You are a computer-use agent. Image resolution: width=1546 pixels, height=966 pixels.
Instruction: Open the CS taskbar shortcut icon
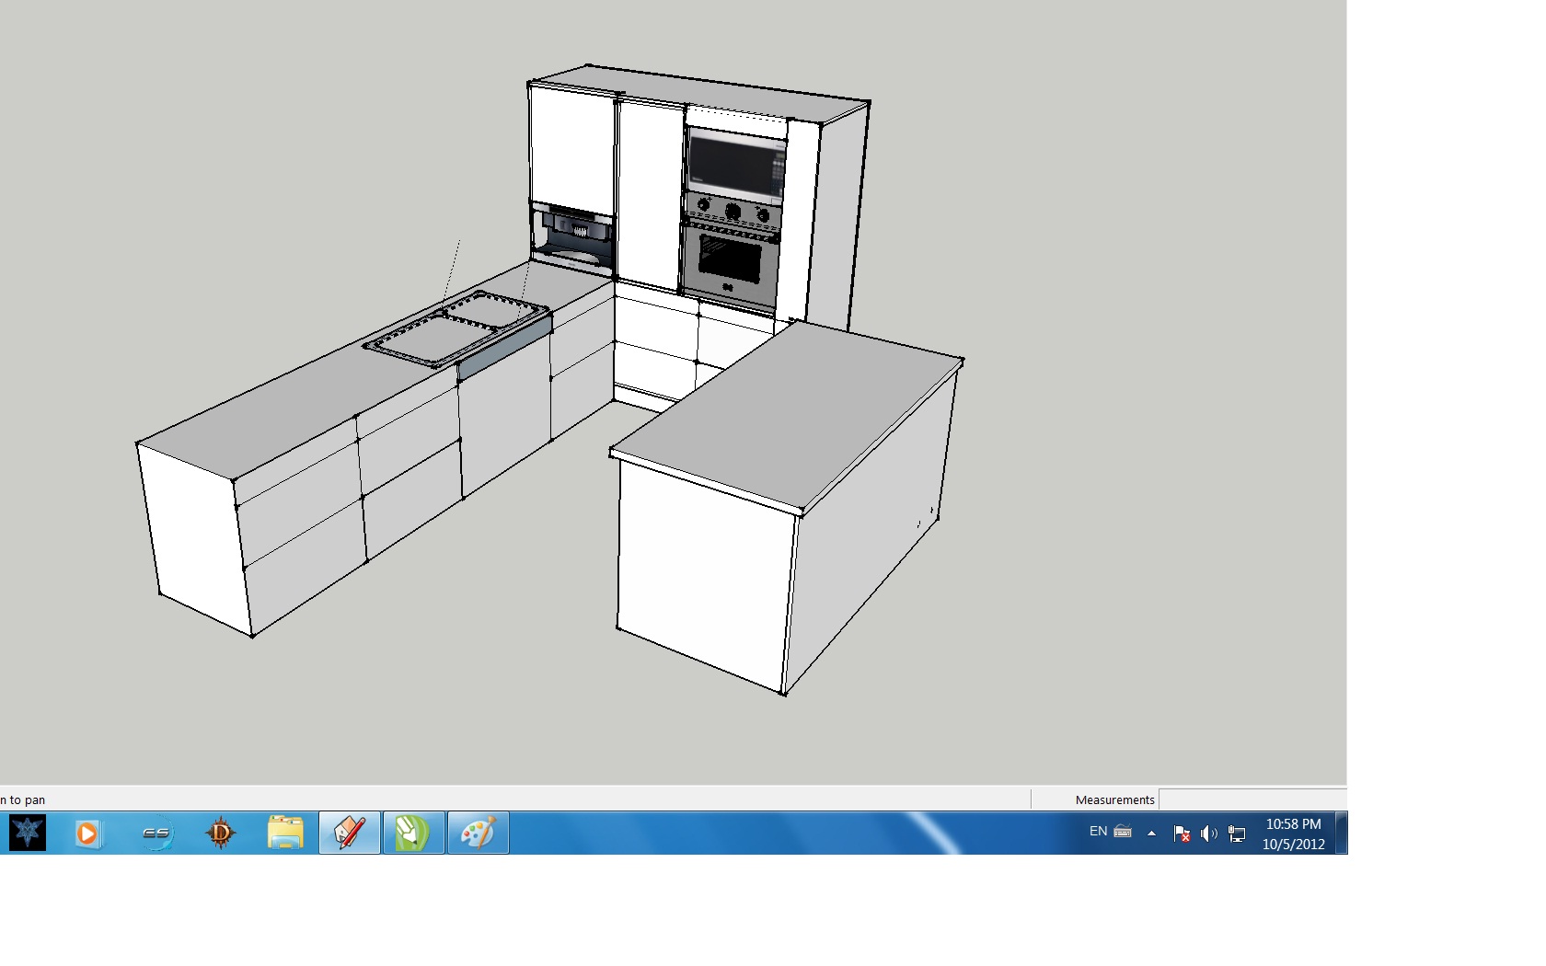click(x=156, y=834)
